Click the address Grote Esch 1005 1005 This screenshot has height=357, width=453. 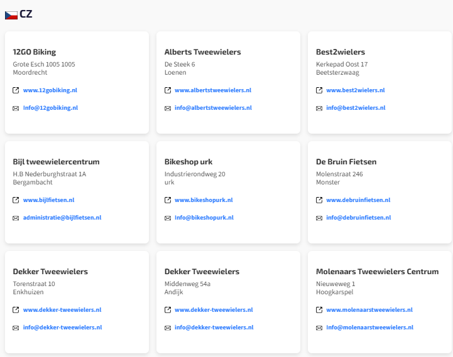coord(44,64)
